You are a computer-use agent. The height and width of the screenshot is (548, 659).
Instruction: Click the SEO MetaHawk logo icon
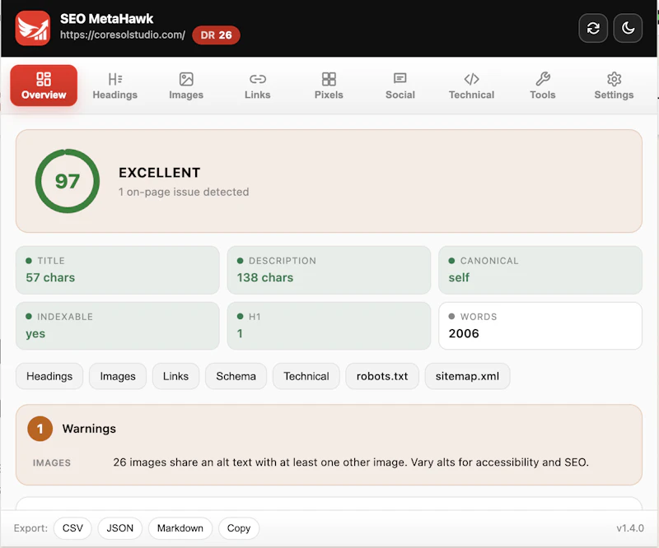[33, 28]
